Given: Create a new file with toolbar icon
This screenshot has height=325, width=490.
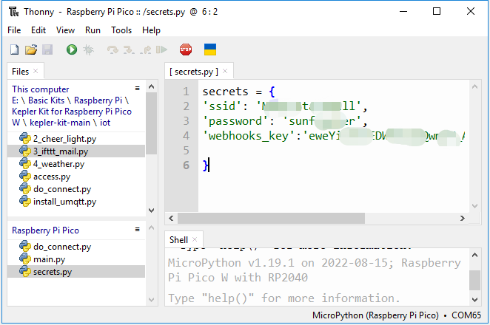Looking at the screenshot, I should coord(14,49).
